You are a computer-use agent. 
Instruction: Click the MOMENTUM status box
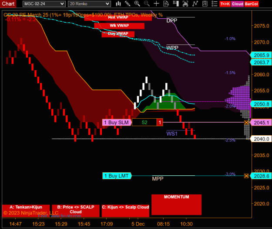tap(176, 205)
